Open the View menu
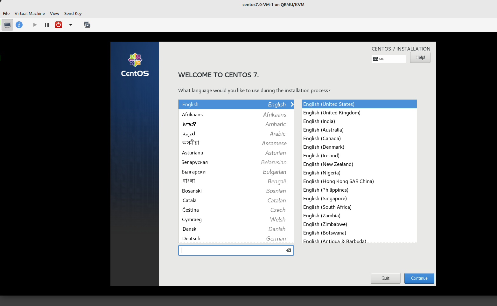 (x=54, y=13)
